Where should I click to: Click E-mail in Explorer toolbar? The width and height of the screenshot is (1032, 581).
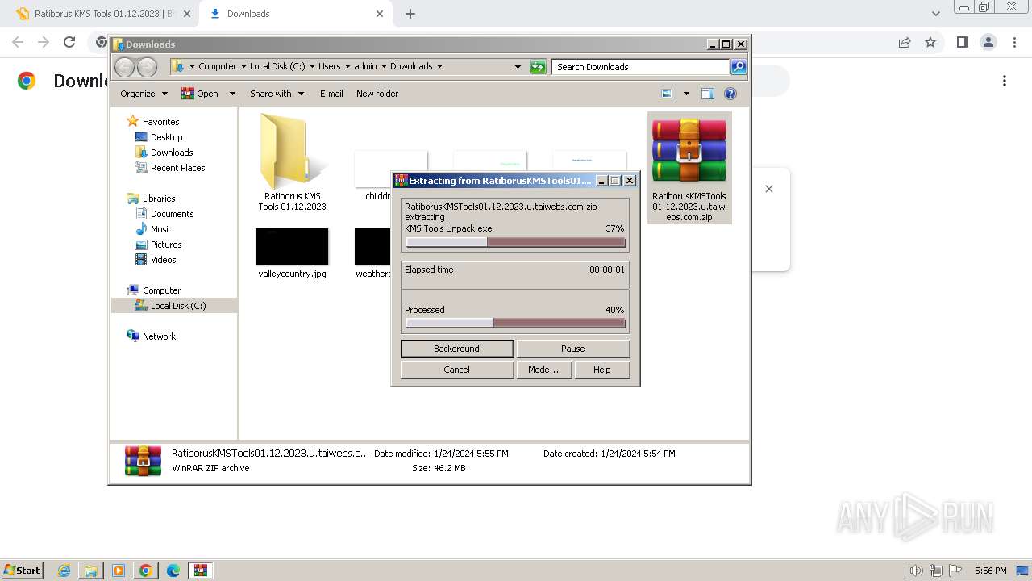pos(331,94)
